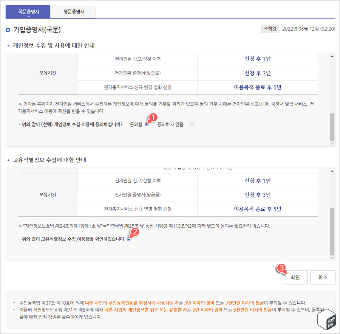Screen dimensions: 340x334
Task: Click the 확인 button
Action: click(295, 277)
